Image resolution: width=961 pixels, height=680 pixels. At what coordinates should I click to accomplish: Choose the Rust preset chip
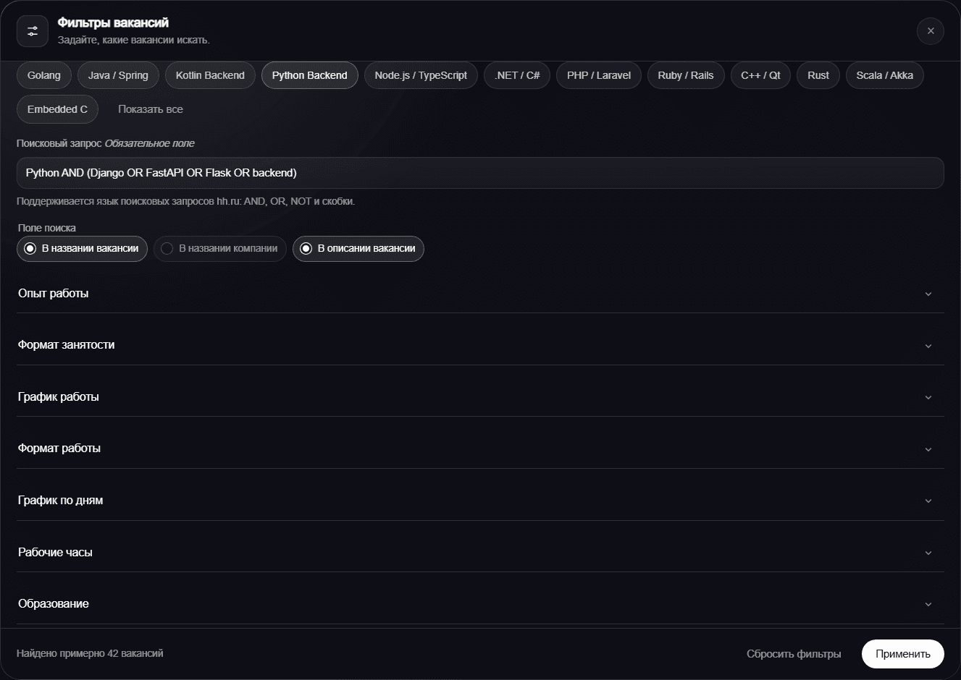[x=818, y=75]
